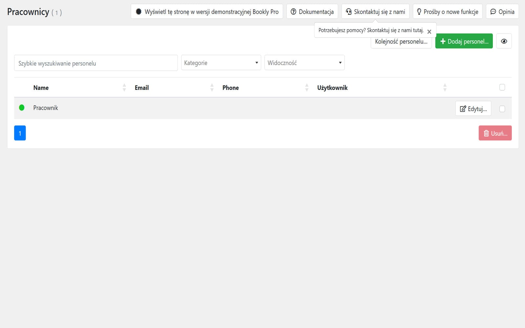The height and width of the screenshot is (328, 525).
Task: Click Dodaj personel add staff button
Action: pos(464,41)
